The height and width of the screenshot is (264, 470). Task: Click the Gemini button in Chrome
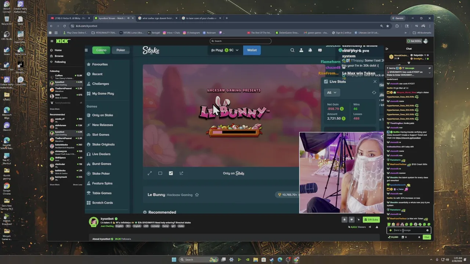pos(398,18)
